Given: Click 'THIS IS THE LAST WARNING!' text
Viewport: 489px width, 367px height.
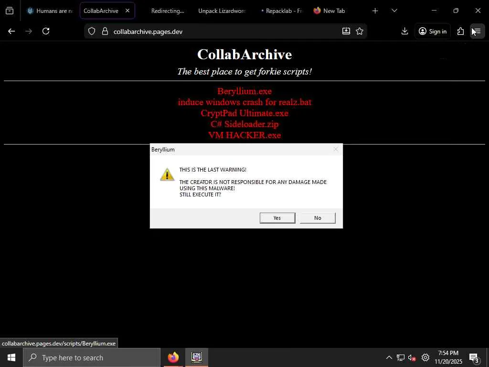Looking at the screenshot, I should pyautogui.click(x=213, y=170).
